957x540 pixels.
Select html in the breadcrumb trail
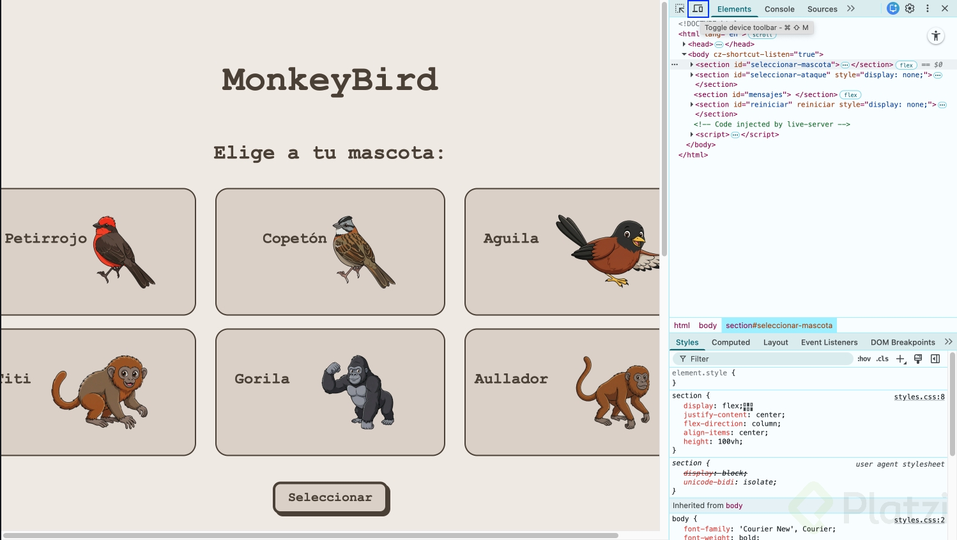point(682,326)
